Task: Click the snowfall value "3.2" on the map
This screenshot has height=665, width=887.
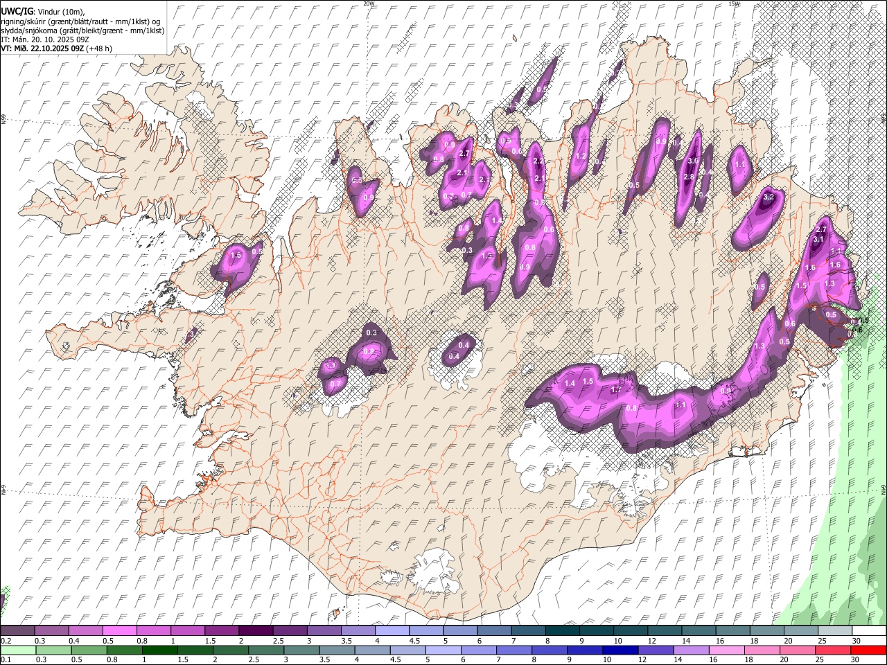Action: 768,197
